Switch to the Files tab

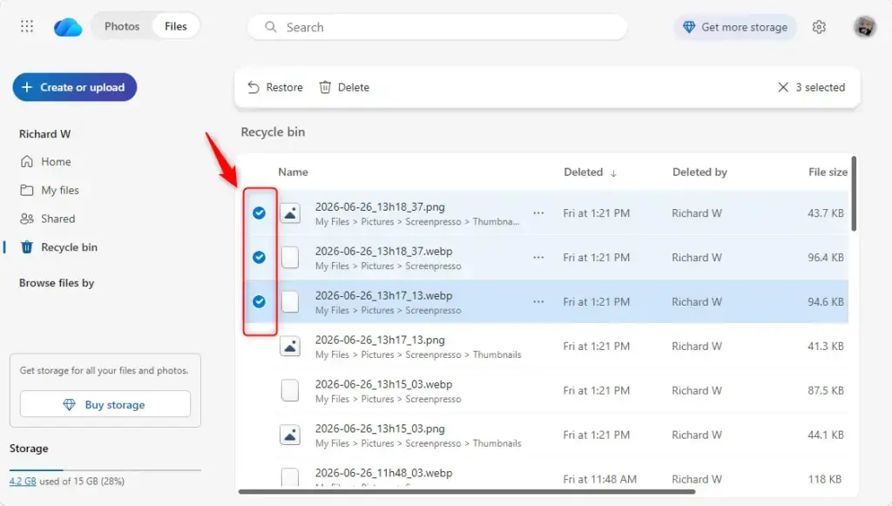[x=176, y=26]
